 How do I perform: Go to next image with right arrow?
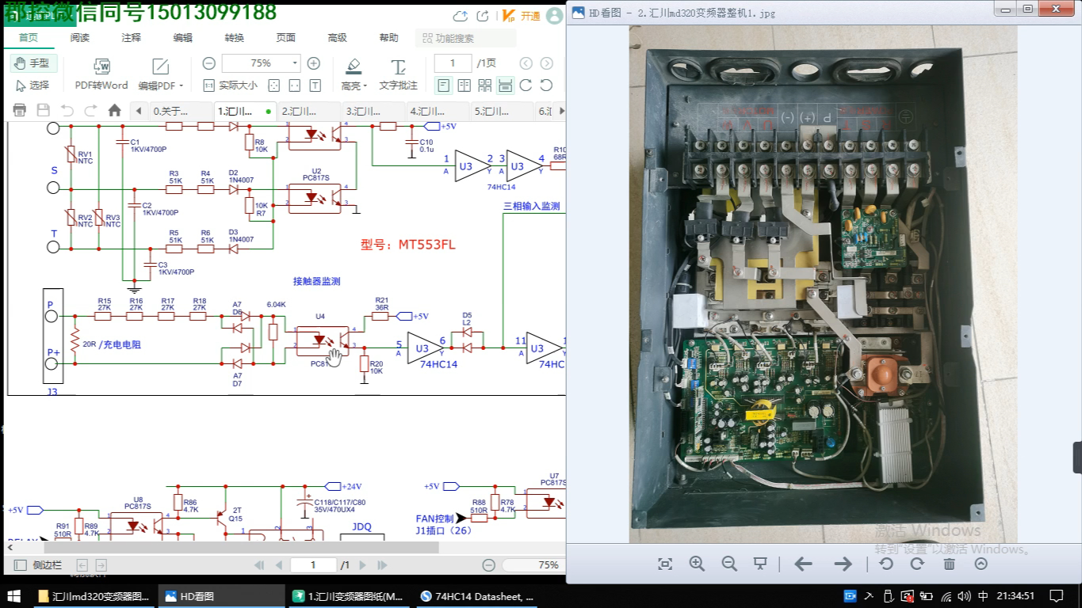click(x=843, y=564)
